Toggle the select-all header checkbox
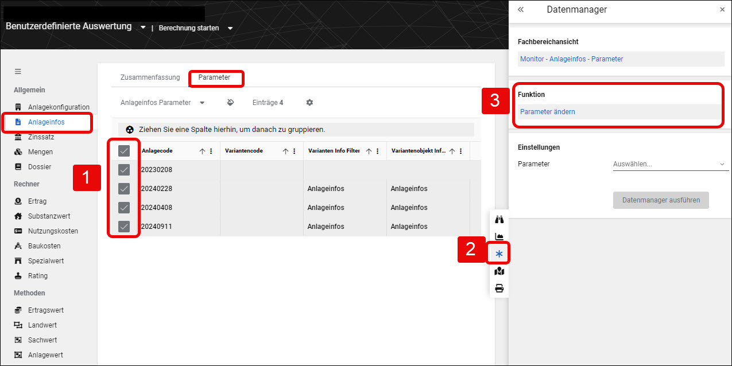This screenshot has width=732, height=366. [x=124, y=151]
